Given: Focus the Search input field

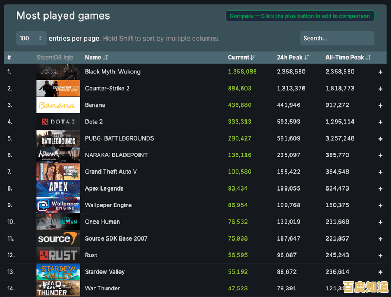Looking at the screenshot, I should (x=337, y=39).
